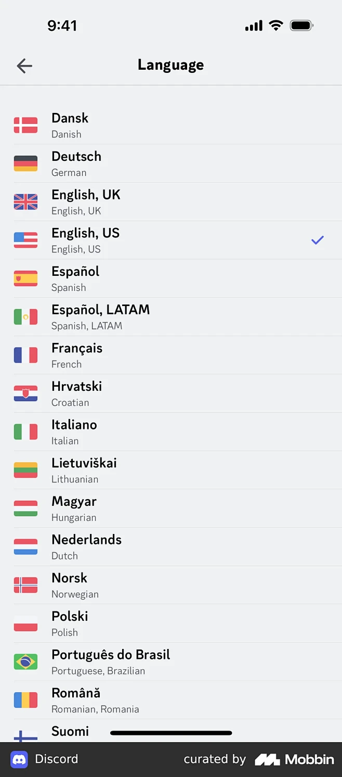Tap the Wi-Fi icon in the status bar
342x777 pixels.
pos(275,25)
